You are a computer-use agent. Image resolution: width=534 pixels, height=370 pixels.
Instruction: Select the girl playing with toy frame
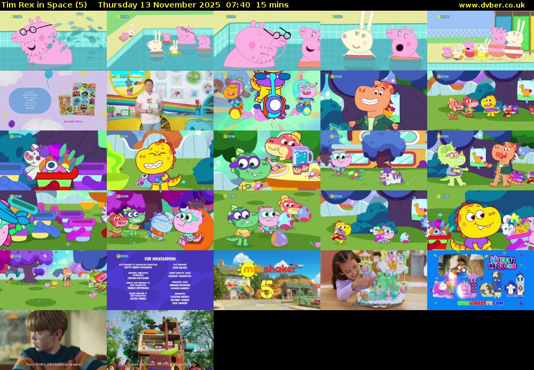(374, 280)
